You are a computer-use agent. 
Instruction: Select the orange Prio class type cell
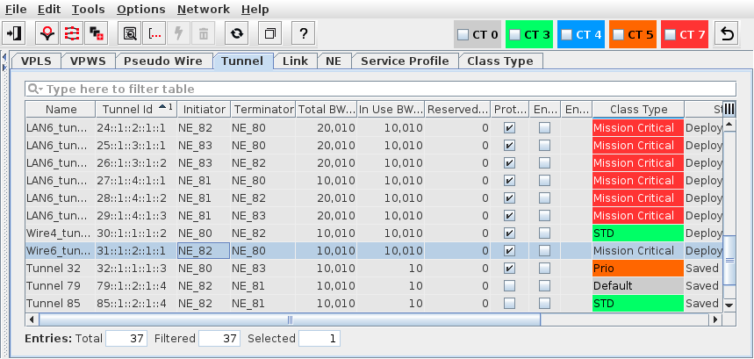coord(638,269)
